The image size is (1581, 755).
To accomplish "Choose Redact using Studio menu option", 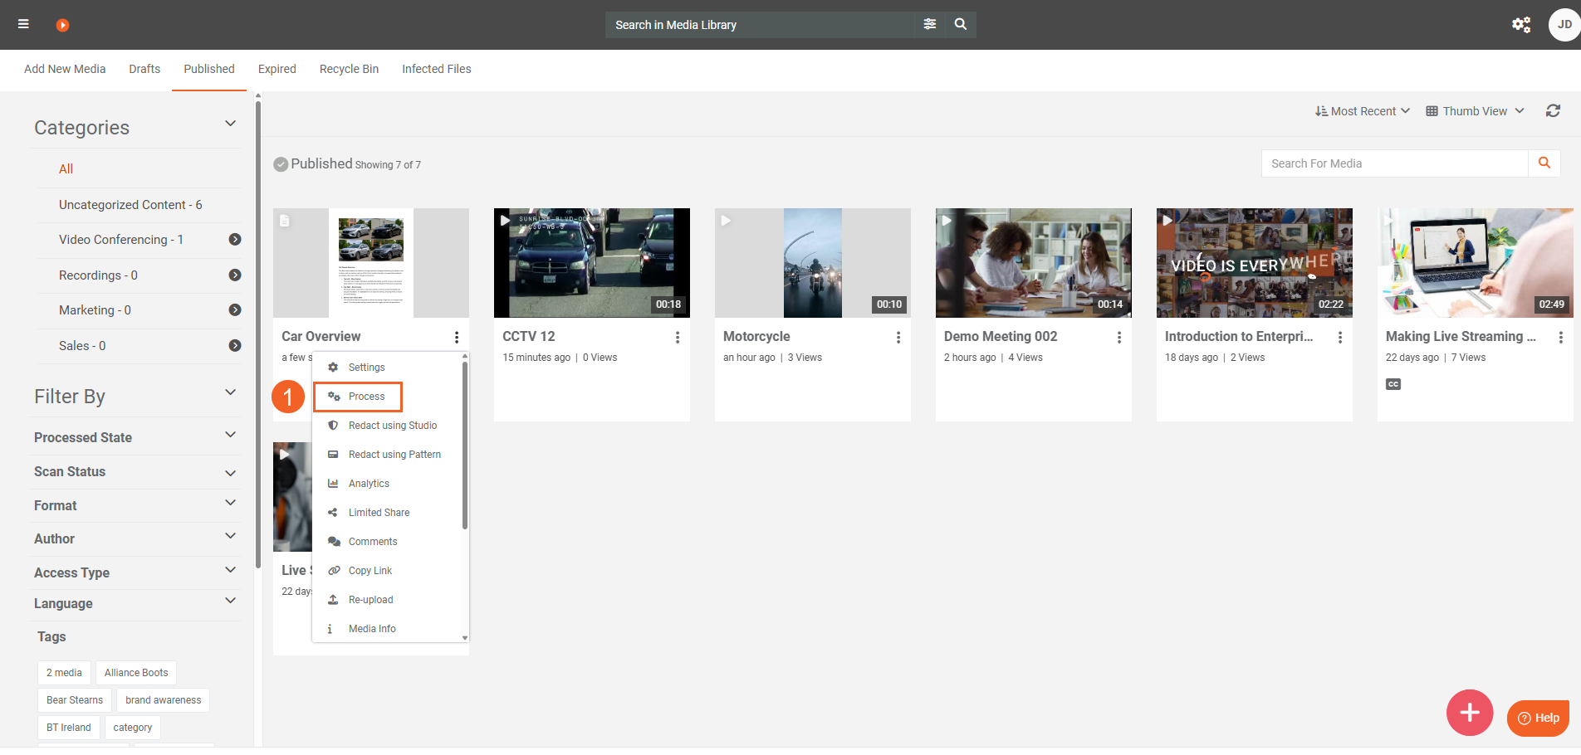I will click(392, 426).
